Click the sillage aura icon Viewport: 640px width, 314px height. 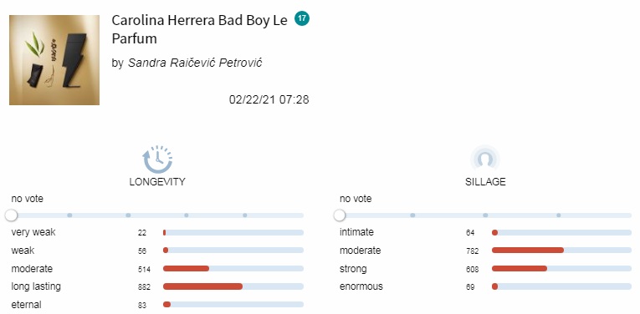[485, 159]
